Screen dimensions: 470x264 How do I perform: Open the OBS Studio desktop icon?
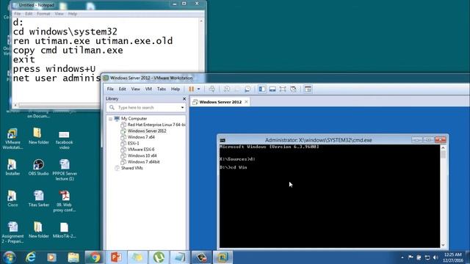coord(38,167)
